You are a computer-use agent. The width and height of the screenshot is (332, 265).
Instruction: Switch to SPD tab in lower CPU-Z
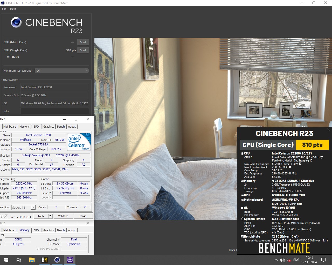click(36, 230)
